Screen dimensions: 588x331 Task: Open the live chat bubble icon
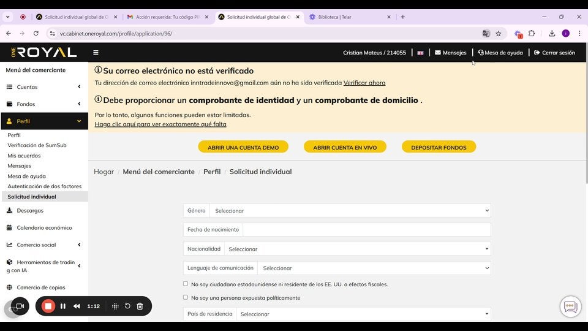tap(570, 306)
